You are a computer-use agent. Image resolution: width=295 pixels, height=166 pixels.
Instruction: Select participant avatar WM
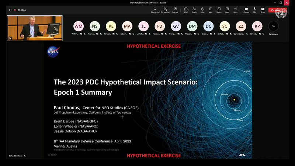tap(79, 26)
